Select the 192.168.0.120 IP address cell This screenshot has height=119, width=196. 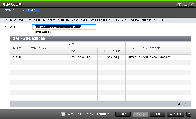click(x=82, y=57)
